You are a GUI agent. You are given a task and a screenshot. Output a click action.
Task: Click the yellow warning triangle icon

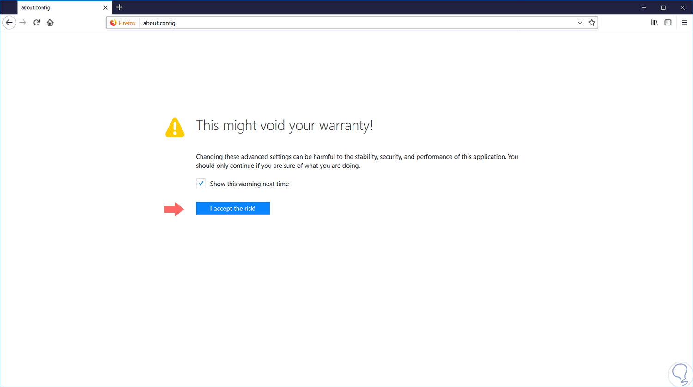(x=175, y=128)
